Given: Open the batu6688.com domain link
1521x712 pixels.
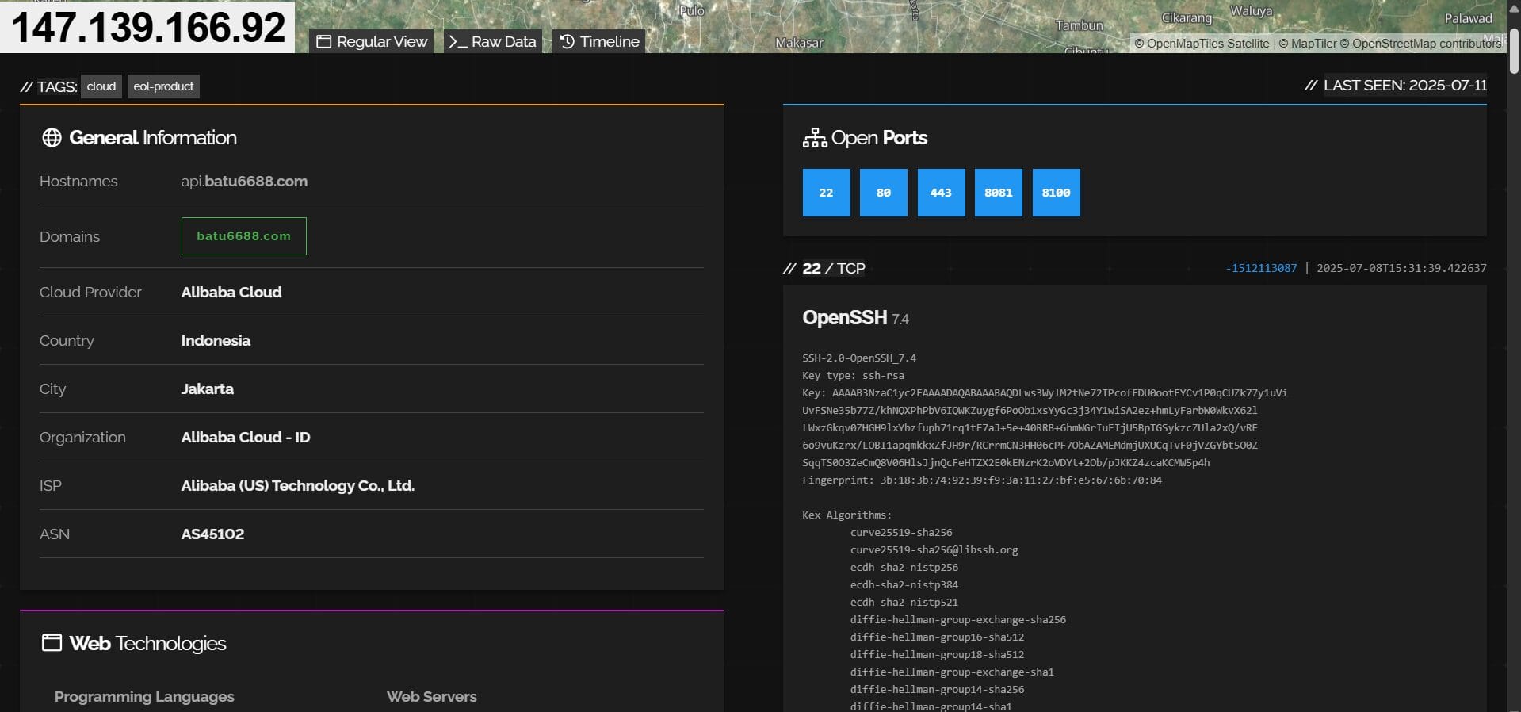Looking at the screenshot, I should click(243, 236).
